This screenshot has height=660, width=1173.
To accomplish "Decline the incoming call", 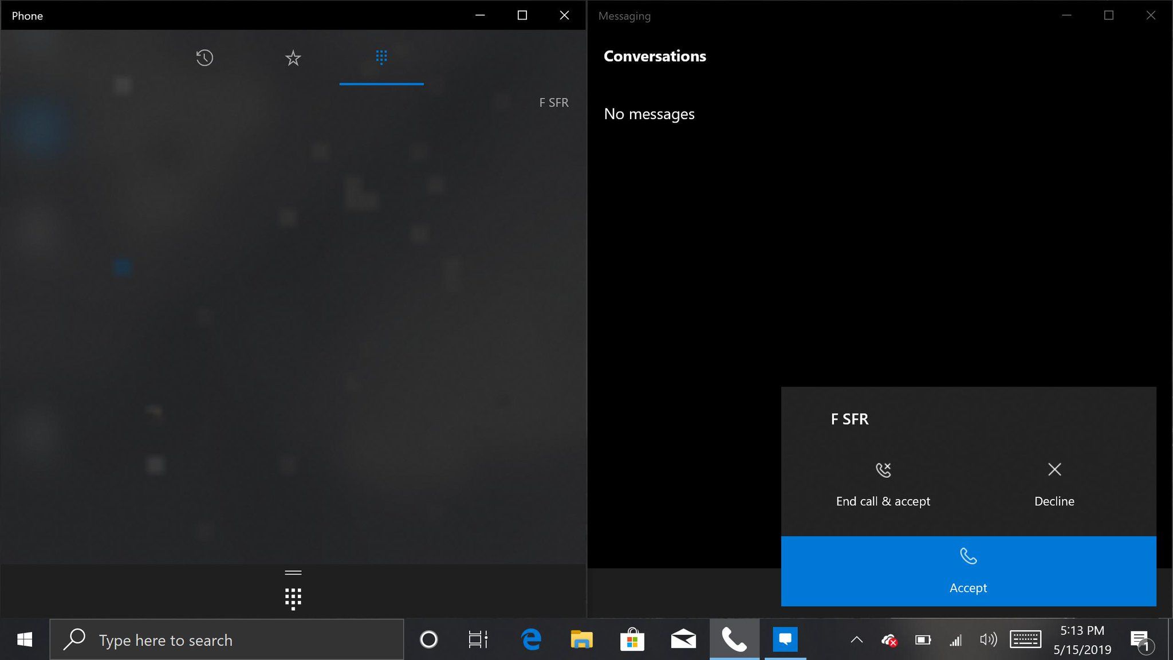I will click(1054, 485).
